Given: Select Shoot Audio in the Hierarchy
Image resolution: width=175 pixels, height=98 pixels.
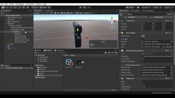Looking at the screenshot, I should coord(21,36).
